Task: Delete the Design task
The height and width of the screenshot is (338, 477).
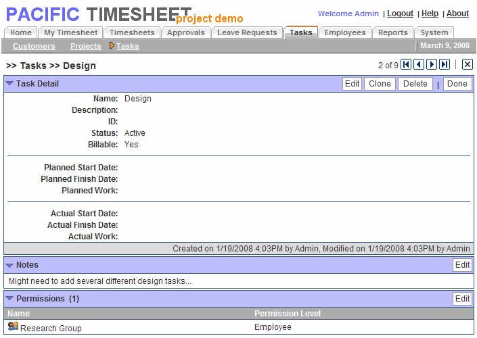Action: (x=415, y=84)
